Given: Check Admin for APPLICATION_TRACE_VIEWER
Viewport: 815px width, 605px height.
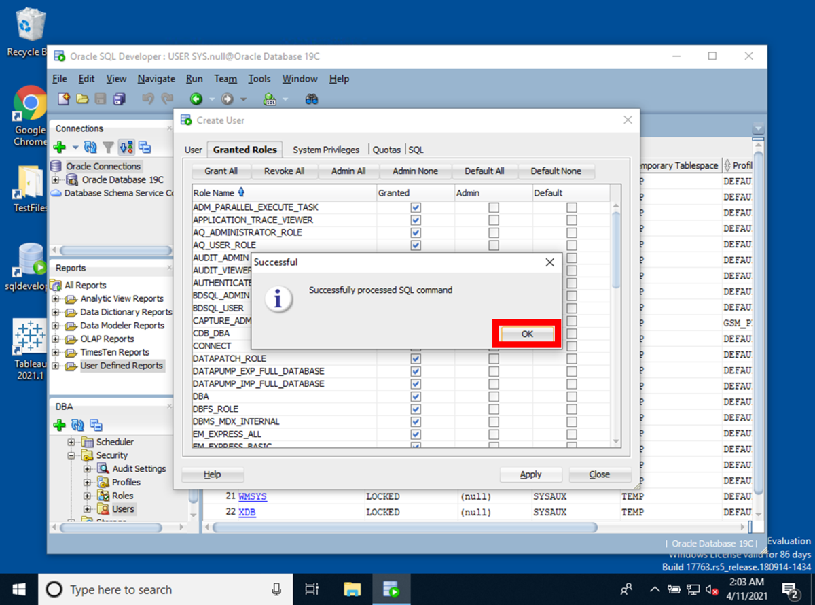Looking at the screenshot, I should (494, 220).
